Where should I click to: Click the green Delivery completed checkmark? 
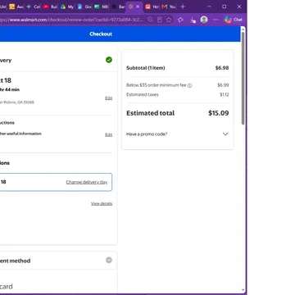109,60
